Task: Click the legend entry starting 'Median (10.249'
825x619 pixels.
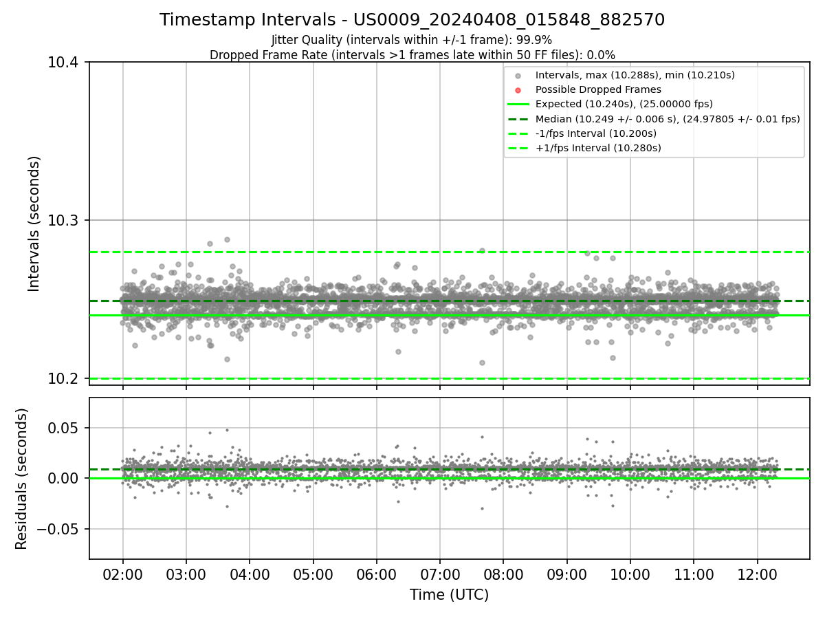Action: coord(668,119)
